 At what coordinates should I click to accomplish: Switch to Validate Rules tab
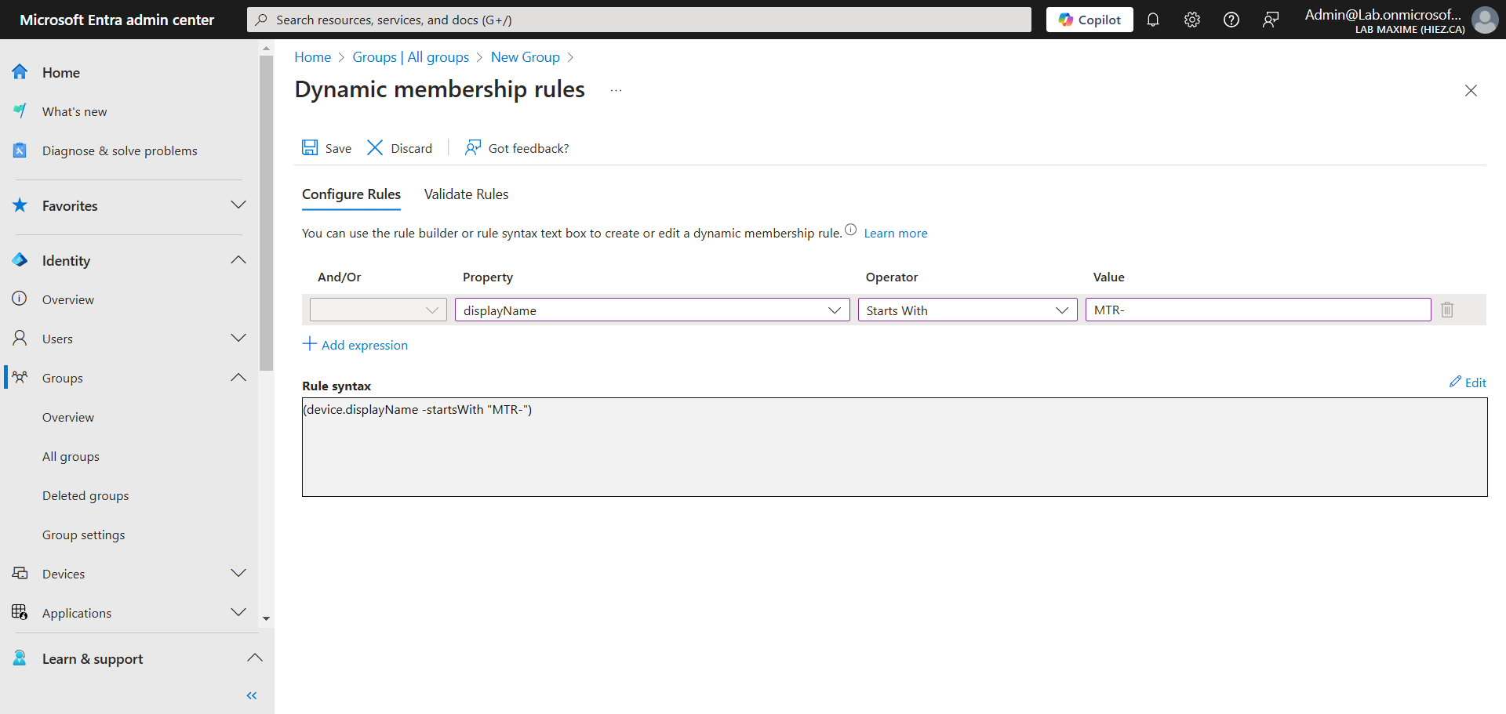point(466,194)
